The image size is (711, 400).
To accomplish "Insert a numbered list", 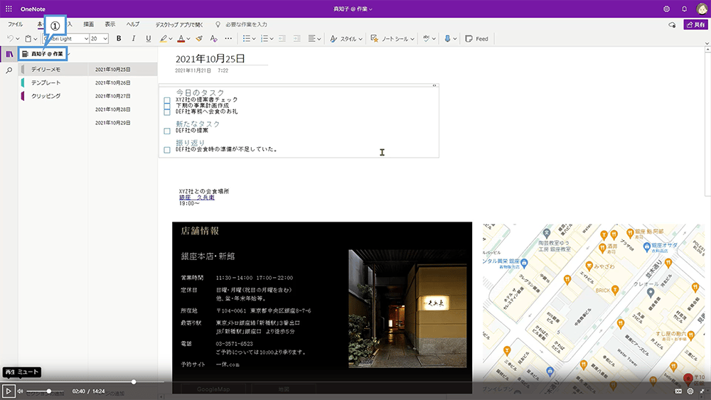I will [264, 38].
